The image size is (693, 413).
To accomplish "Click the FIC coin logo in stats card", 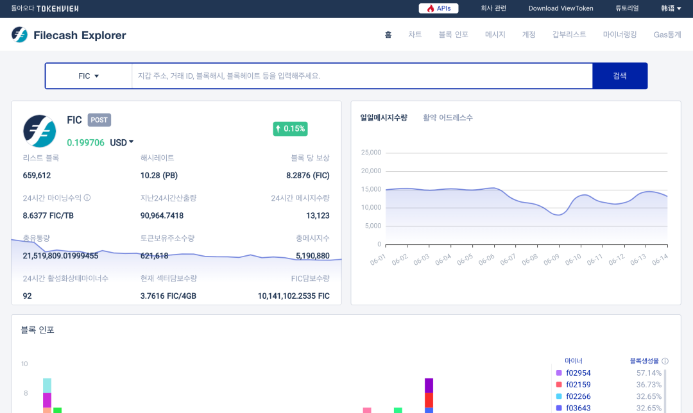I will coord(40,131).
